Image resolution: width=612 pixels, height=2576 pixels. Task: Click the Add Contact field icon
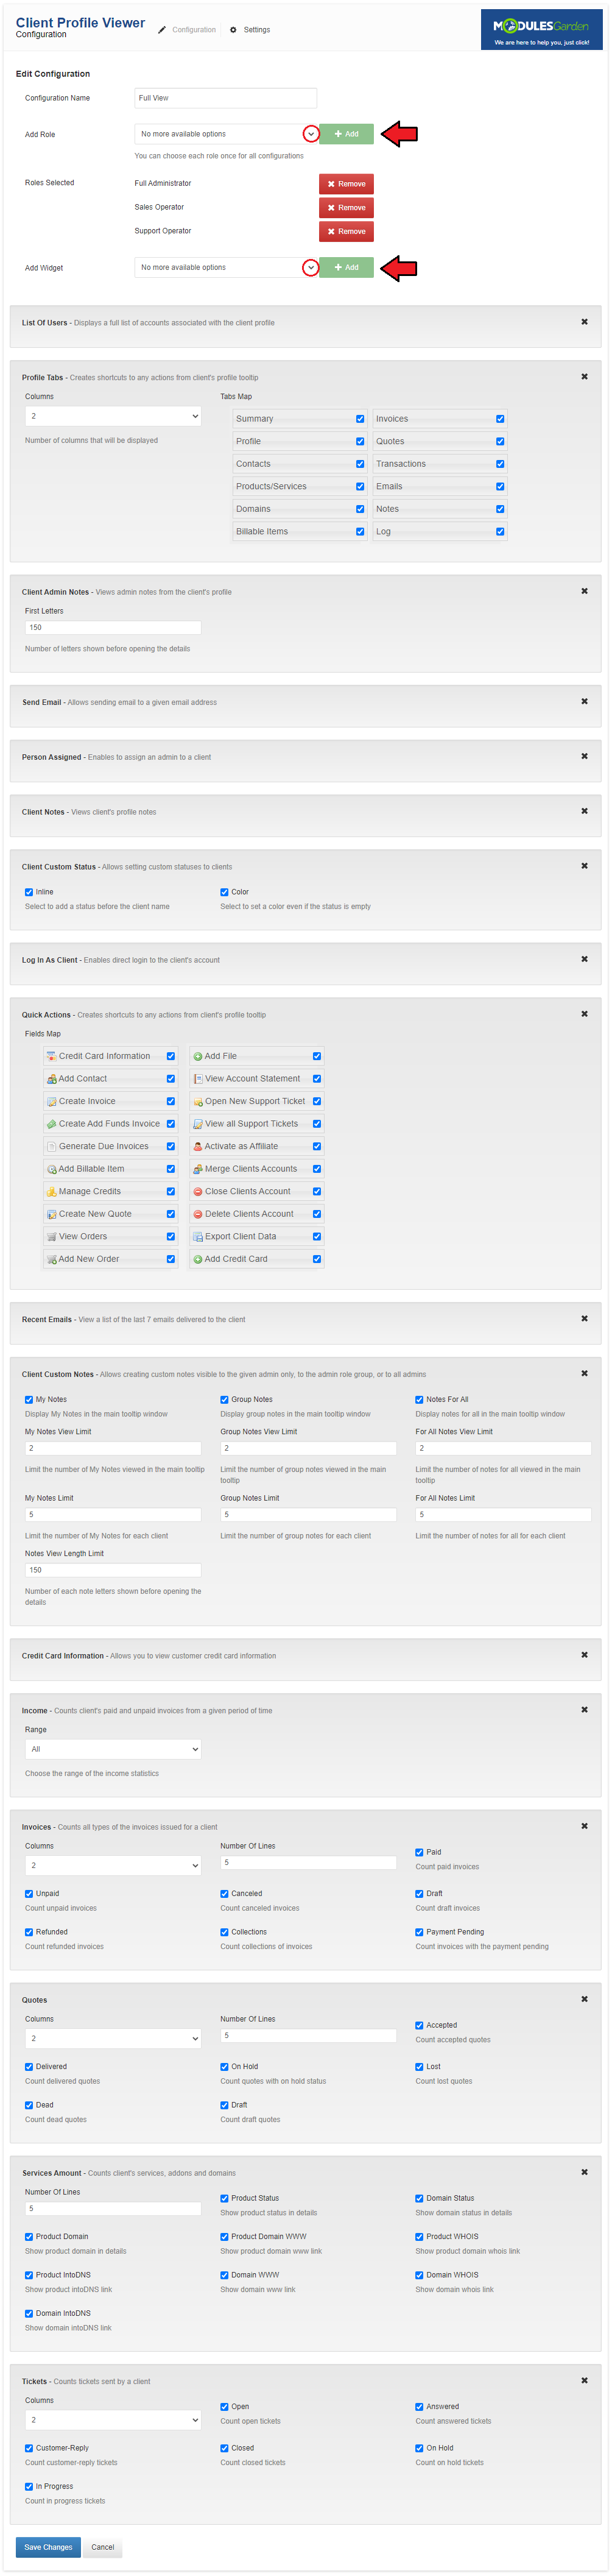(51, 1079)
